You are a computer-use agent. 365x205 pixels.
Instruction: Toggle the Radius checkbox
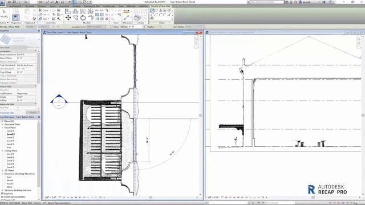pos(145,27)
